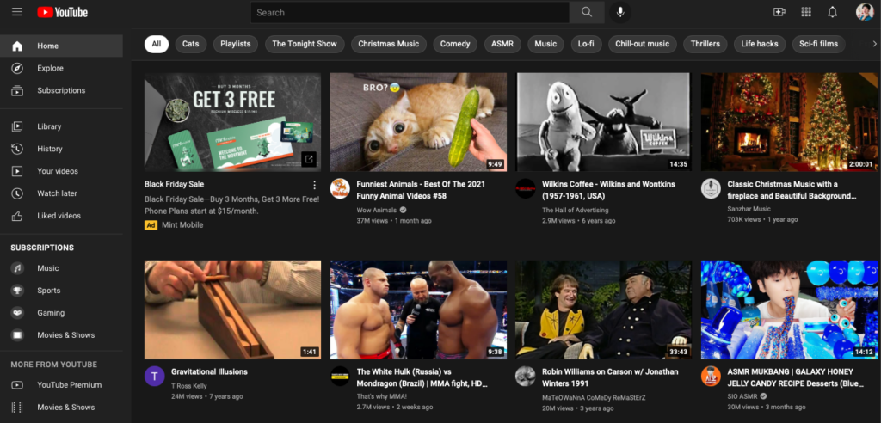Select the Chill-out music chip

[x=642, y=44]
